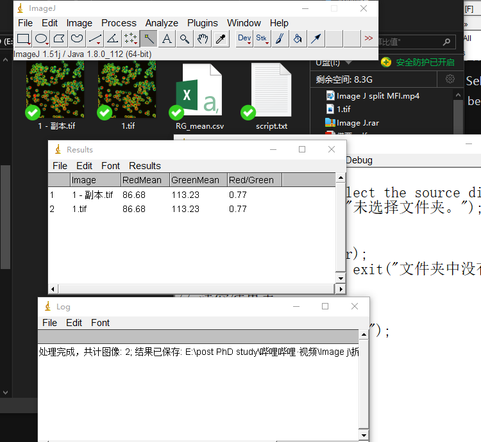Click the USB drive settings gear
The width and height of the screenshot is (481, 442).
[x=450, y=79]
